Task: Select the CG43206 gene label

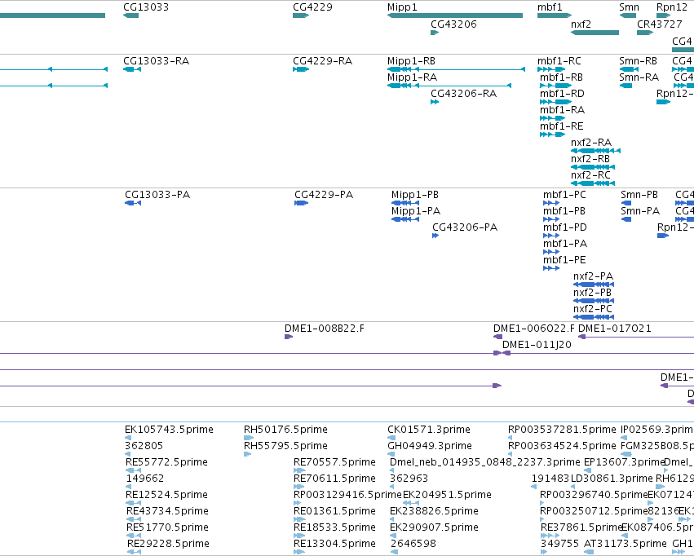Action: (453, 24)
